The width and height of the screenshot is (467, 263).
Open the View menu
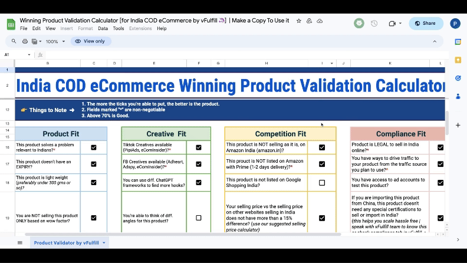tap(50, 28)
